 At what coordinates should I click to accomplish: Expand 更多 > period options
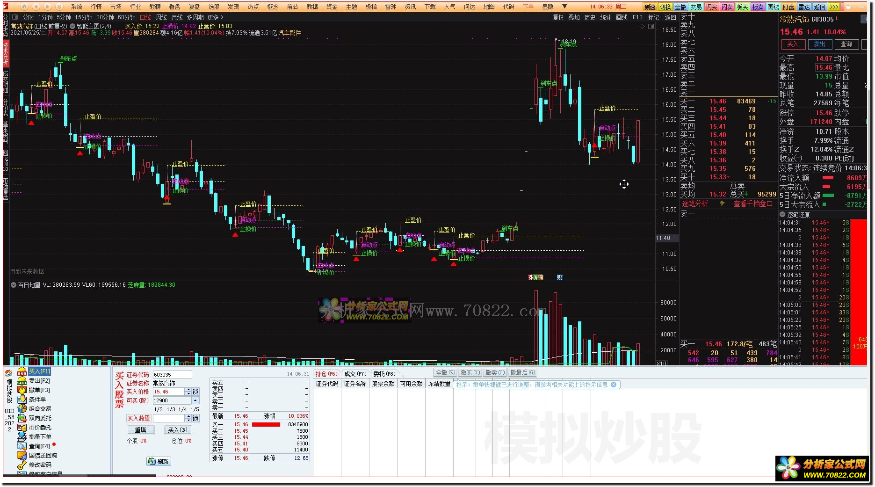[216, 17]
